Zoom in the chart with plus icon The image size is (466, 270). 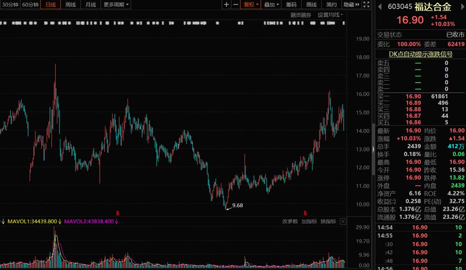(x=226, y=5)
